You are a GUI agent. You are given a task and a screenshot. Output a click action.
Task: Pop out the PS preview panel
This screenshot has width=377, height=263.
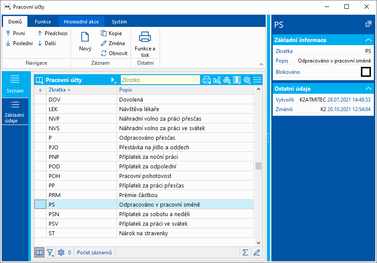[368, 24]
